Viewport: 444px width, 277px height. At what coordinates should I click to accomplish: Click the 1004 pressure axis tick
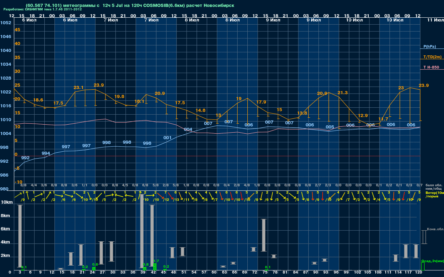point(6,134)
